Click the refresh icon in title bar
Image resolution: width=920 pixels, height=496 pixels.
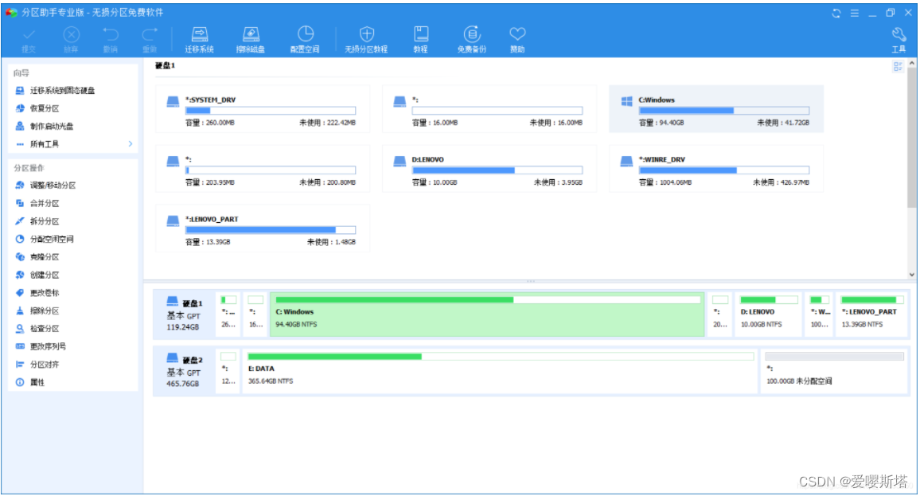click(x=836, y=13)
